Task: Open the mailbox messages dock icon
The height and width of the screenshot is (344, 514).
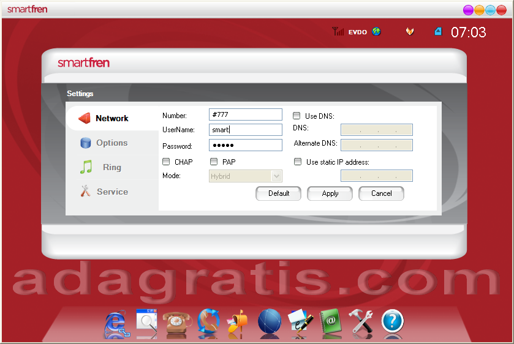Action: [x=238, y=321]
